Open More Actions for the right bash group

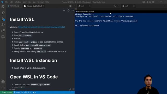[164, 6]
